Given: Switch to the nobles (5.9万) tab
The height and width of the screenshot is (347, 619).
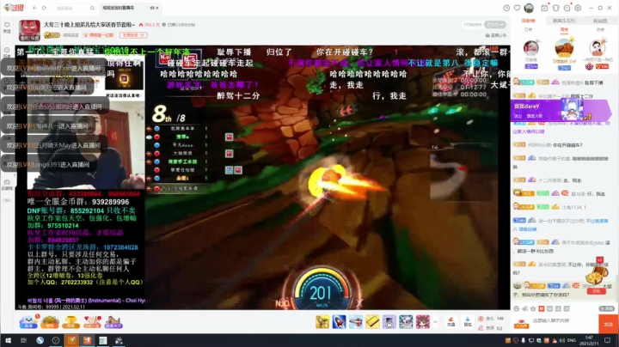Looking at the screenshot, I should pyautogui.click(x=564, y=21).
